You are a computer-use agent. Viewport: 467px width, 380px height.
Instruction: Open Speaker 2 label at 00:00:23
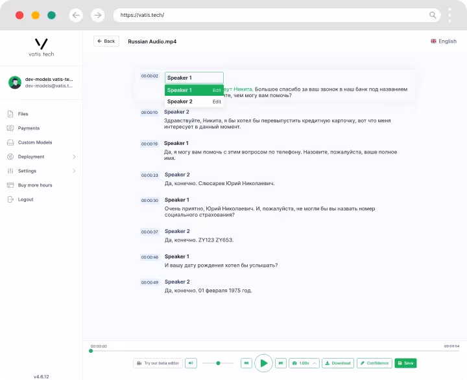177,175
